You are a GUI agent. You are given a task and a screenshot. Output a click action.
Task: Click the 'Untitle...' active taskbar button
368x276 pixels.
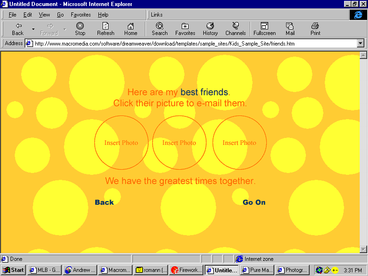point(222,270)
